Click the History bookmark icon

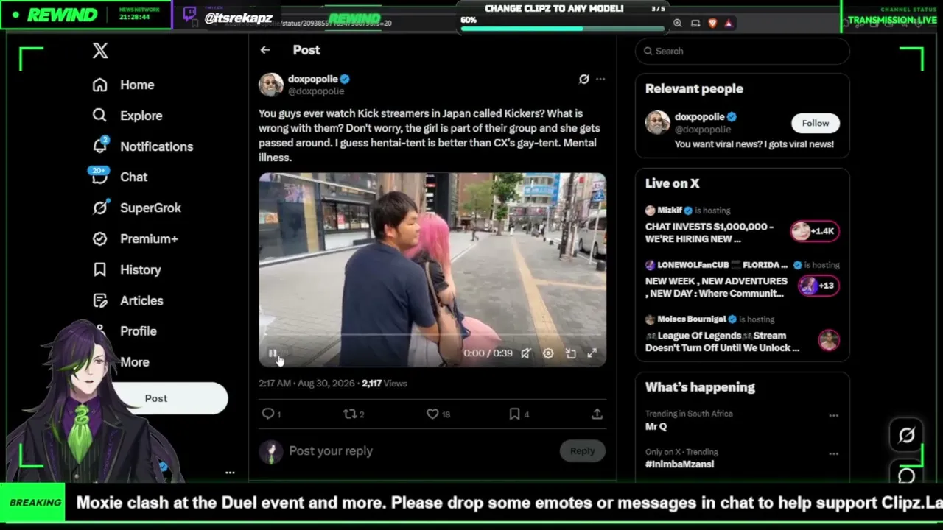point(100,269)
